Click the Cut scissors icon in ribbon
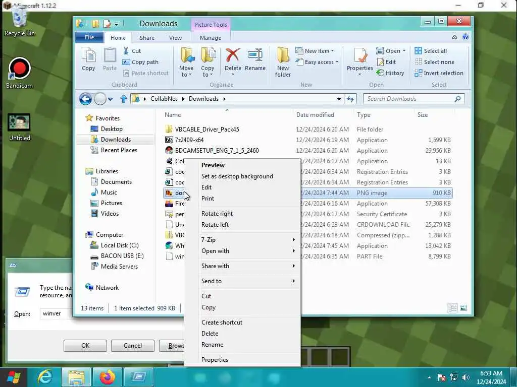The image size is (517, 387). 126,51
